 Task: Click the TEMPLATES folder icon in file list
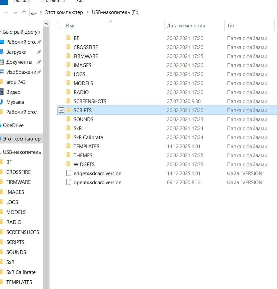68,146
